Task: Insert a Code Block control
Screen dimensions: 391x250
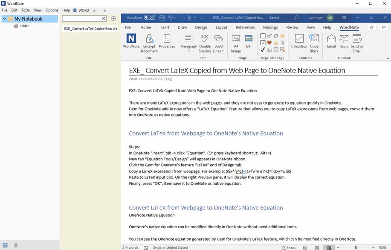Action: 314,43
